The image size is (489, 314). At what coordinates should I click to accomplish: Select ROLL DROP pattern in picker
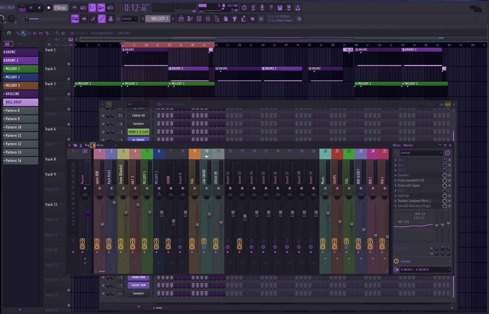click(x=21, y=102)
